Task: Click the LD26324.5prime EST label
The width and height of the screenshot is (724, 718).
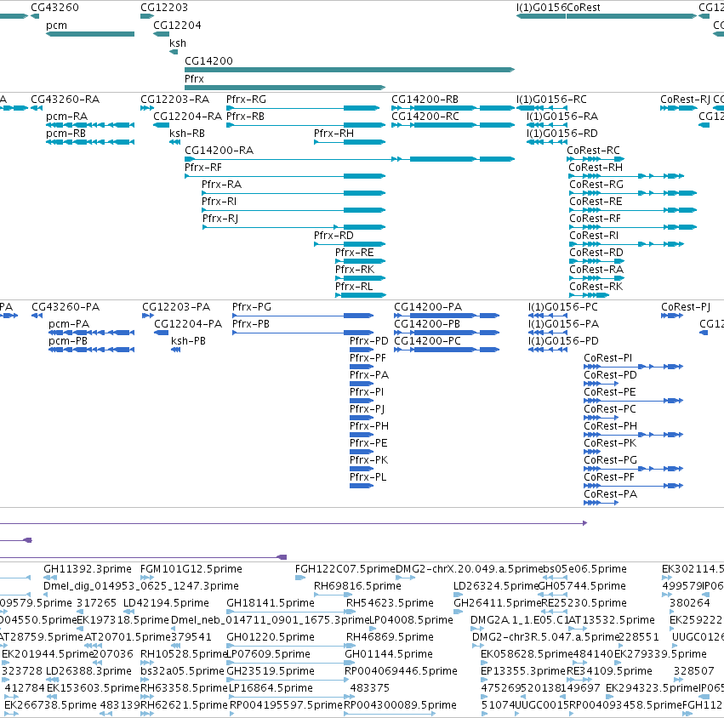Action: tap(496, 586)
